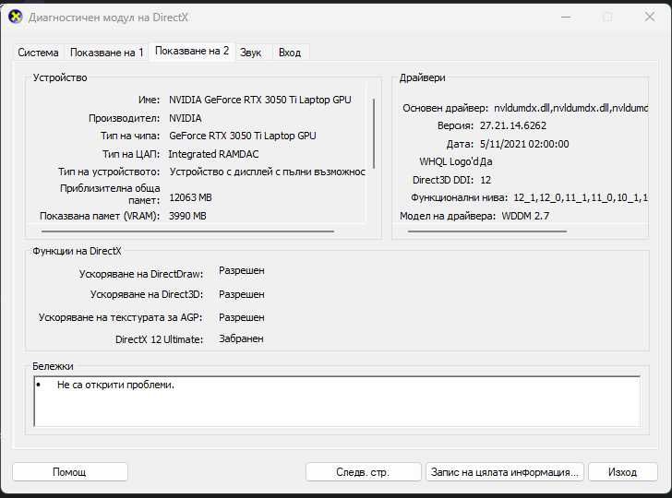
Task: Click chip type GeForce RTX 3050 Ti Laptop GPU
Action: pyautogui.click(x=243, y=136)
